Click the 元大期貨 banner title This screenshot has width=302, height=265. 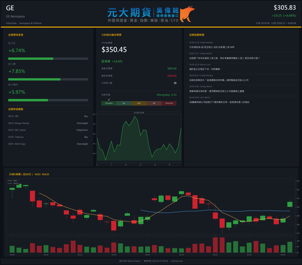[129, 13]
